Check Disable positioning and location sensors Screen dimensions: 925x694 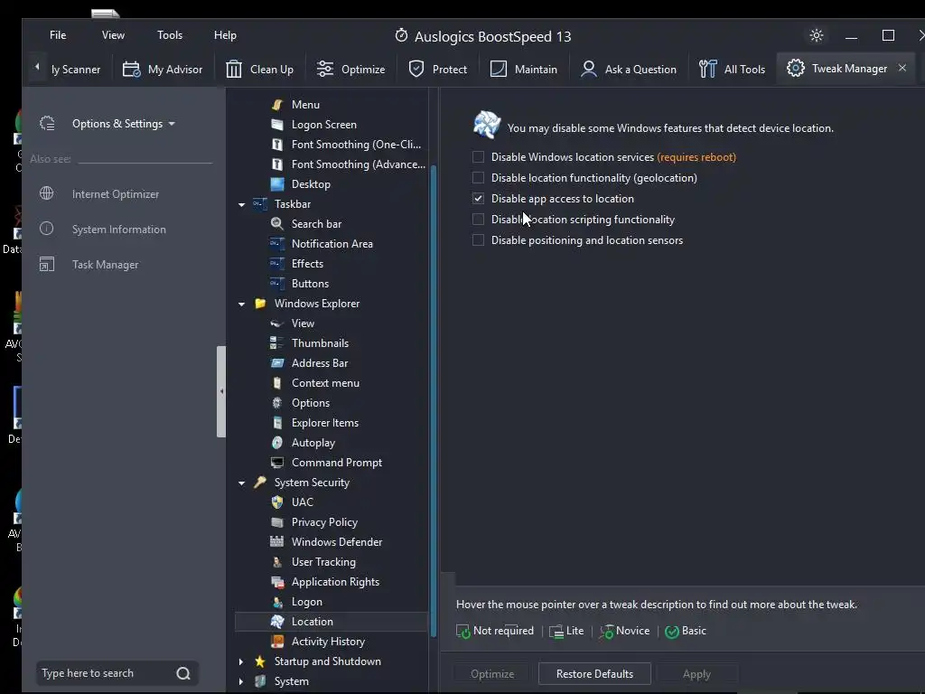click(479, 240)
